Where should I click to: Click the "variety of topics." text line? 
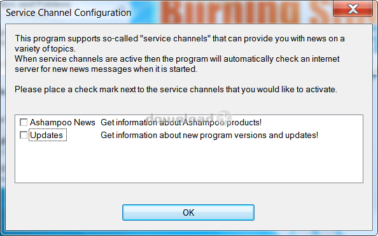click(45, 49)
